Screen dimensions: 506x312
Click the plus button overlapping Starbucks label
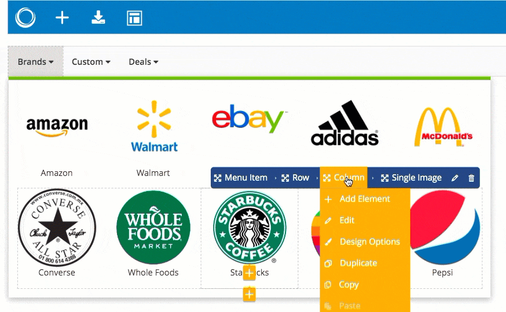click(x=249, y=273)
